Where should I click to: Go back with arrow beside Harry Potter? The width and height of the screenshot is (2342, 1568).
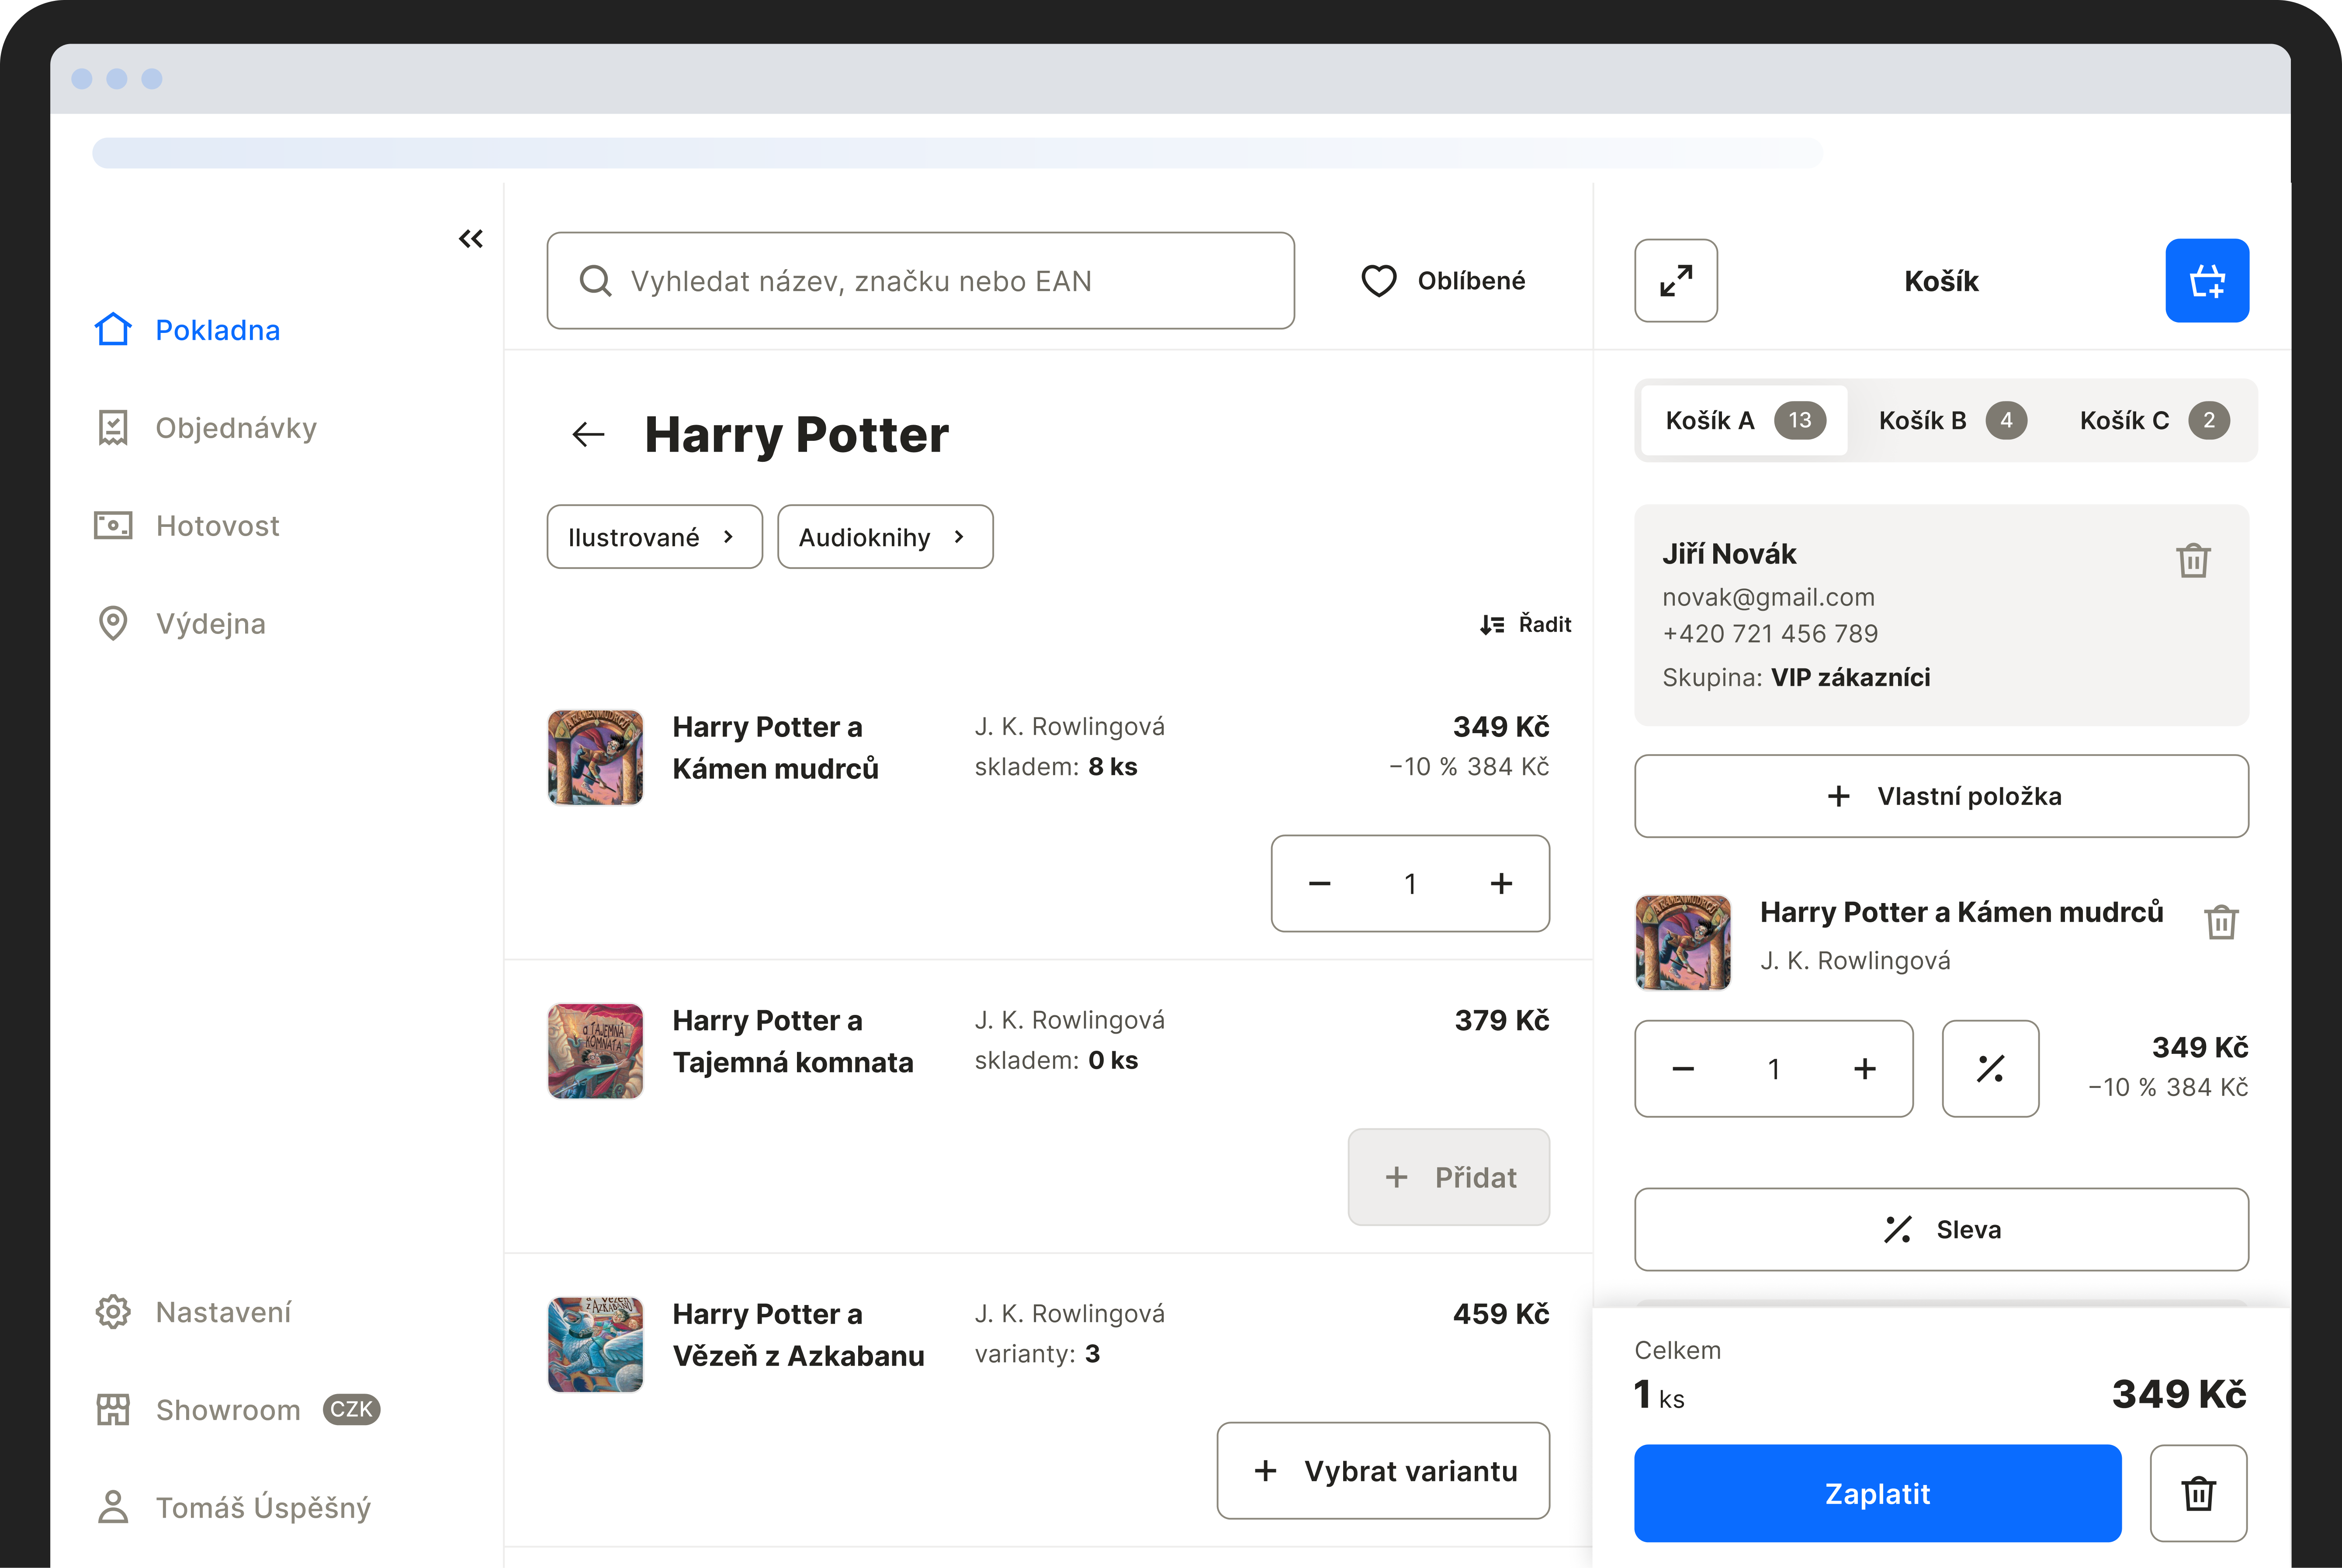[588, 435]
